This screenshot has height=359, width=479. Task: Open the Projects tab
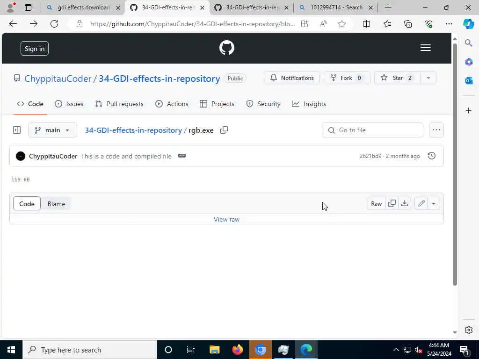coord(217,104)
